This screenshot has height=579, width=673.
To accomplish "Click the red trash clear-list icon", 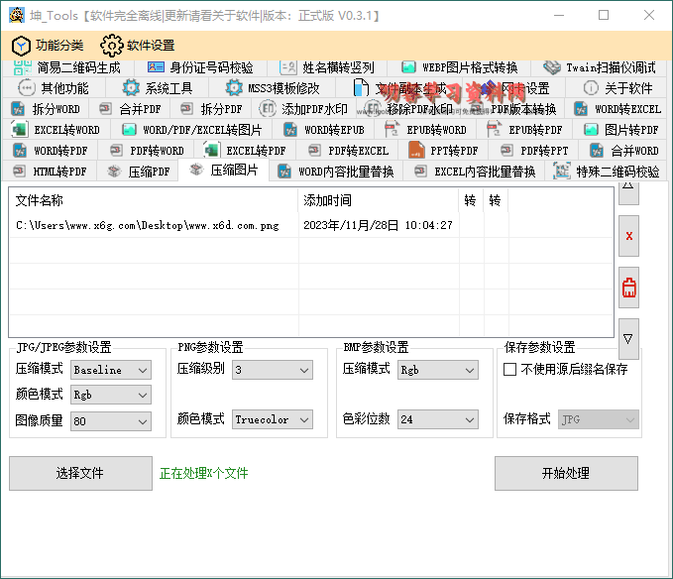I will click(x=628, y=289).
